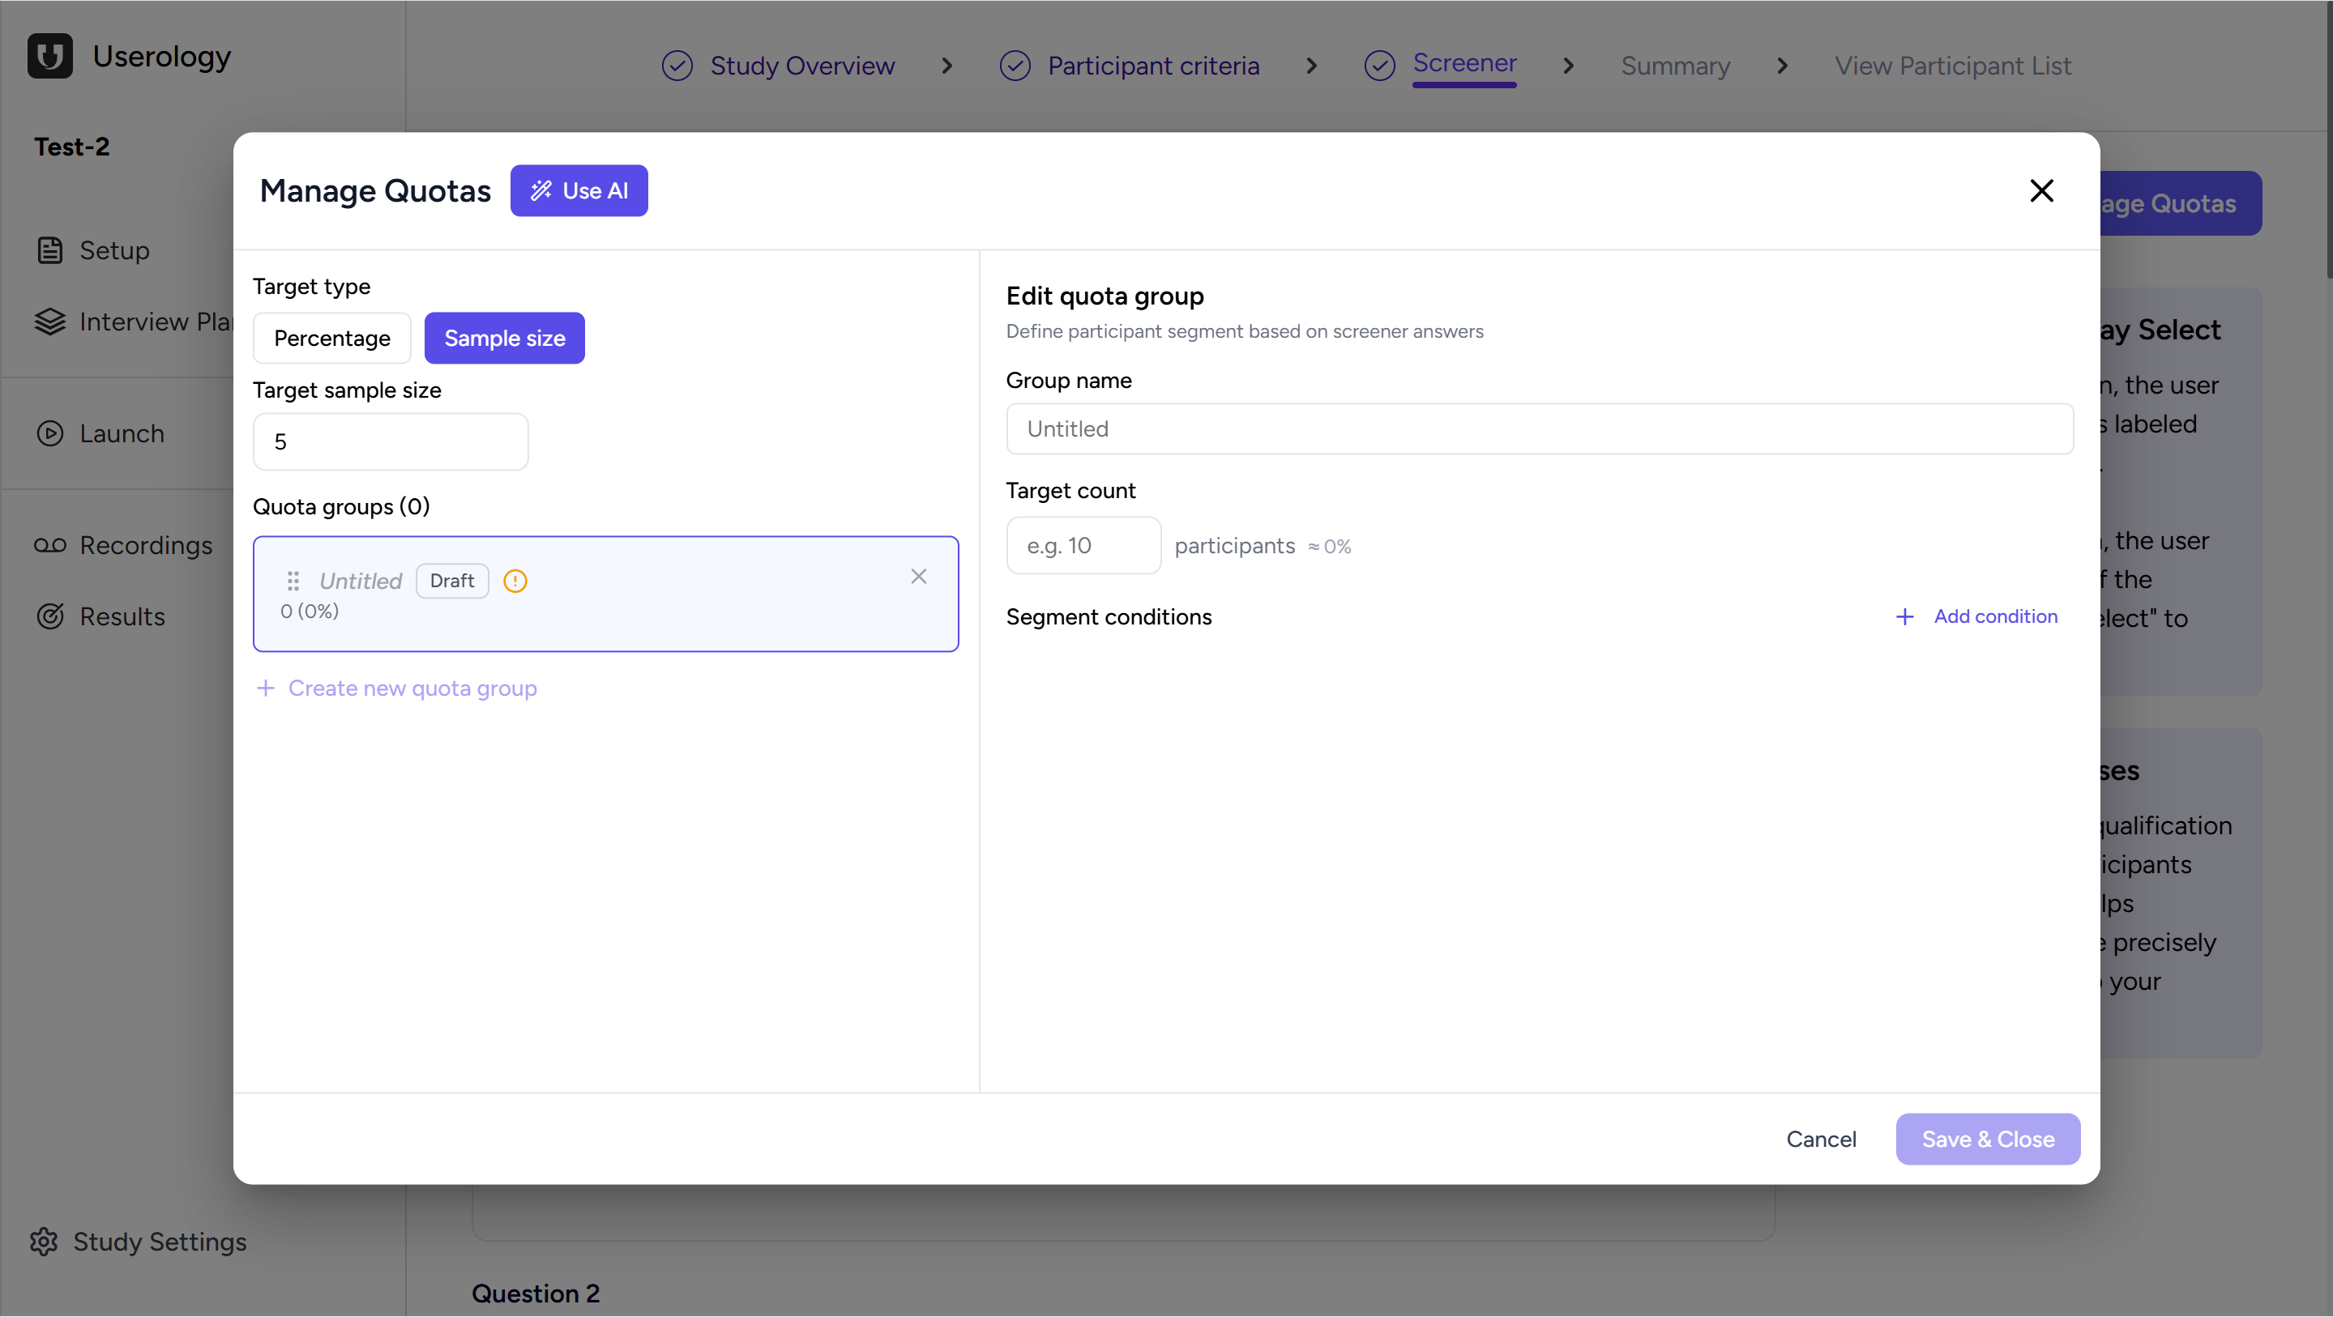Click the drag handle of the Untitled group

click(292, 580)
